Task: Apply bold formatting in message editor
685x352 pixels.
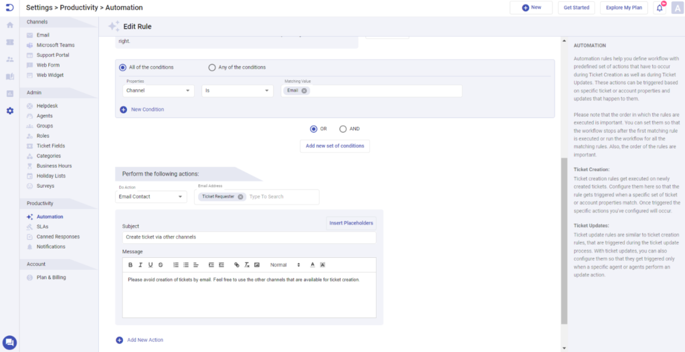Action: [130, 265]
